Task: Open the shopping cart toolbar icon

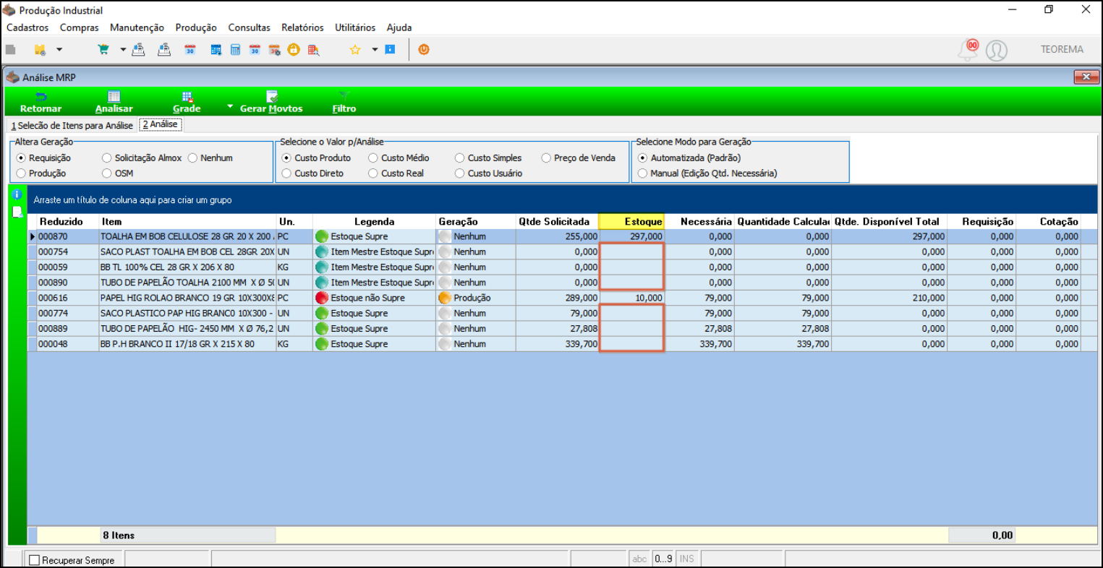Action: click(x=103, y=50)
